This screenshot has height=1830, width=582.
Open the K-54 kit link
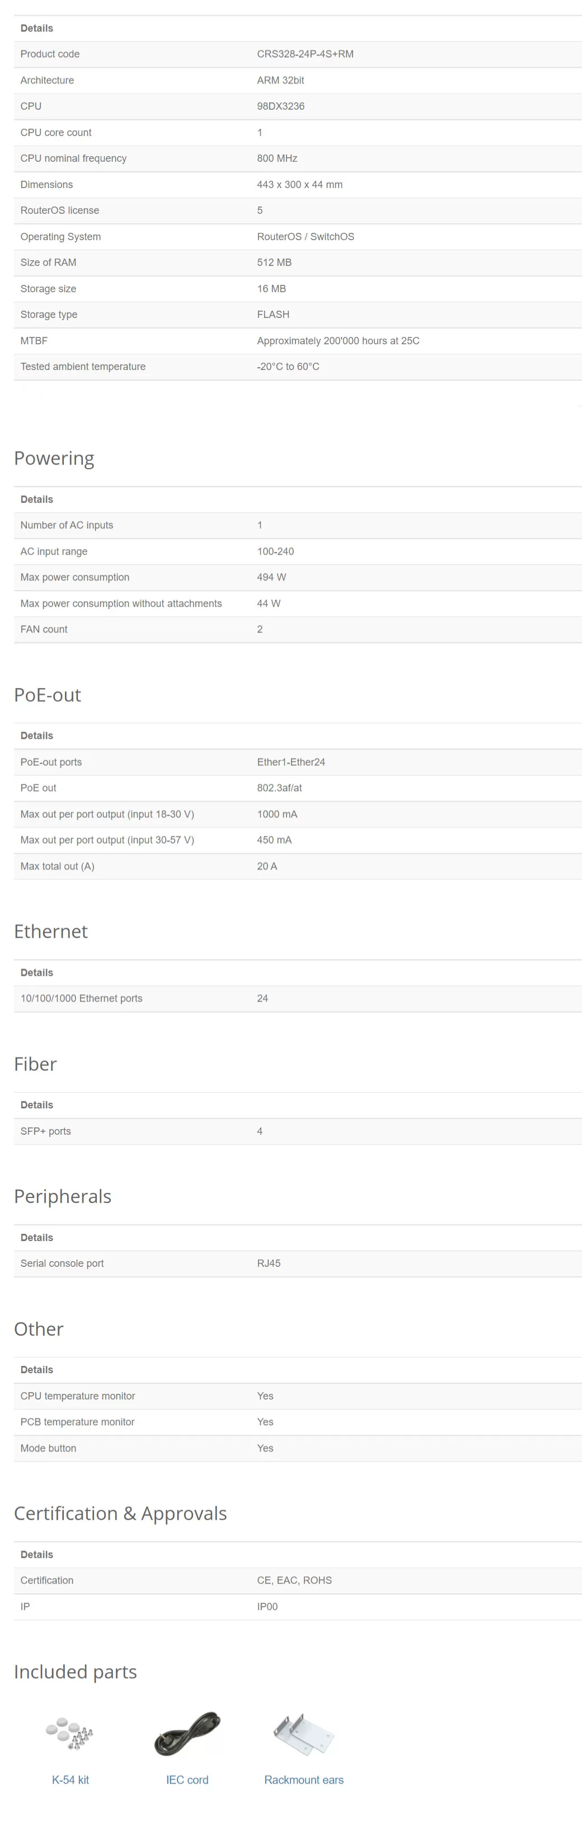[x=71, y=1780]
